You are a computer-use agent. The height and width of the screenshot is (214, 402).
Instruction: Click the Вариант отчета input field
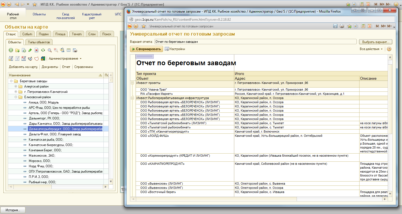[256, 42]
